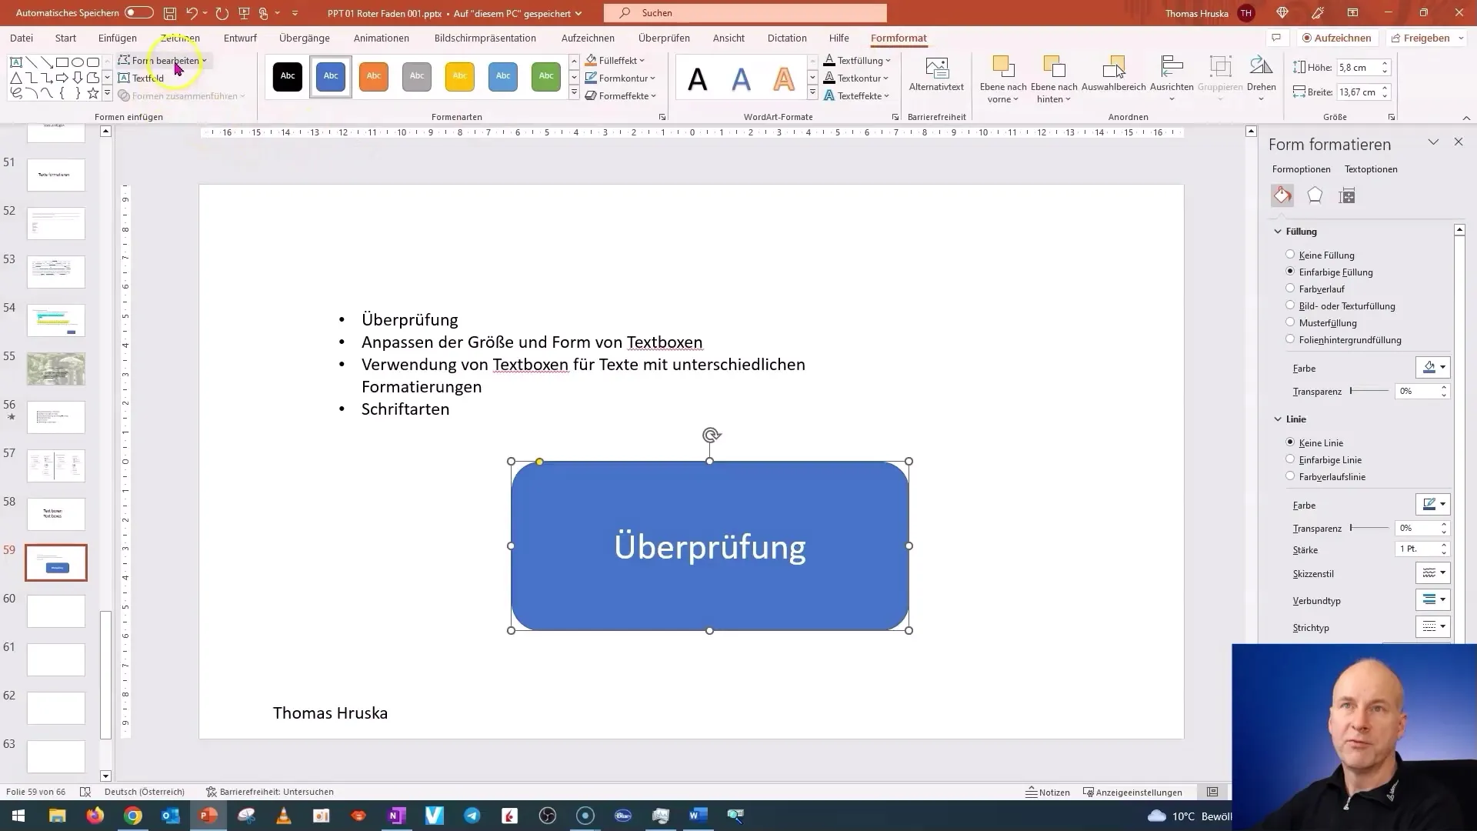Open OneNote from the taskbar
The image size is (1477, 831).
397,816
